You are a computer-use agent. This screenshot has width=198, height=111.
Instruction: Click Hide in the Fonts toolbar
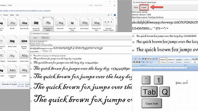click(17, 15)
